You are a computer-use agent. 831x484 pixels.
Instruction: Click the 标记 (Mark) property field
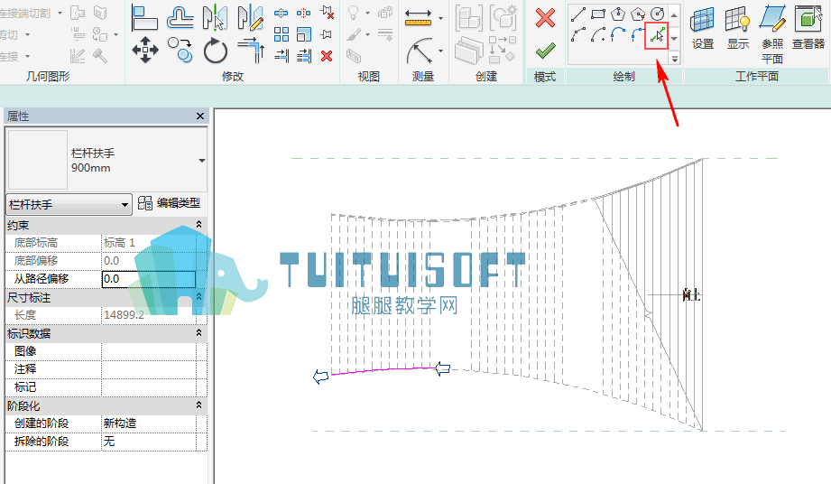148,387
